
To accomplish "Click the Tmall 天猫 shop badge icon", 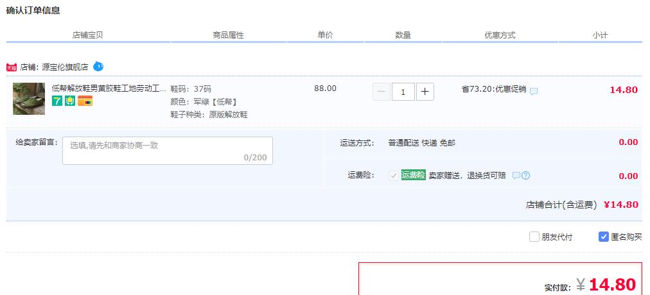I will pos(12,67).
